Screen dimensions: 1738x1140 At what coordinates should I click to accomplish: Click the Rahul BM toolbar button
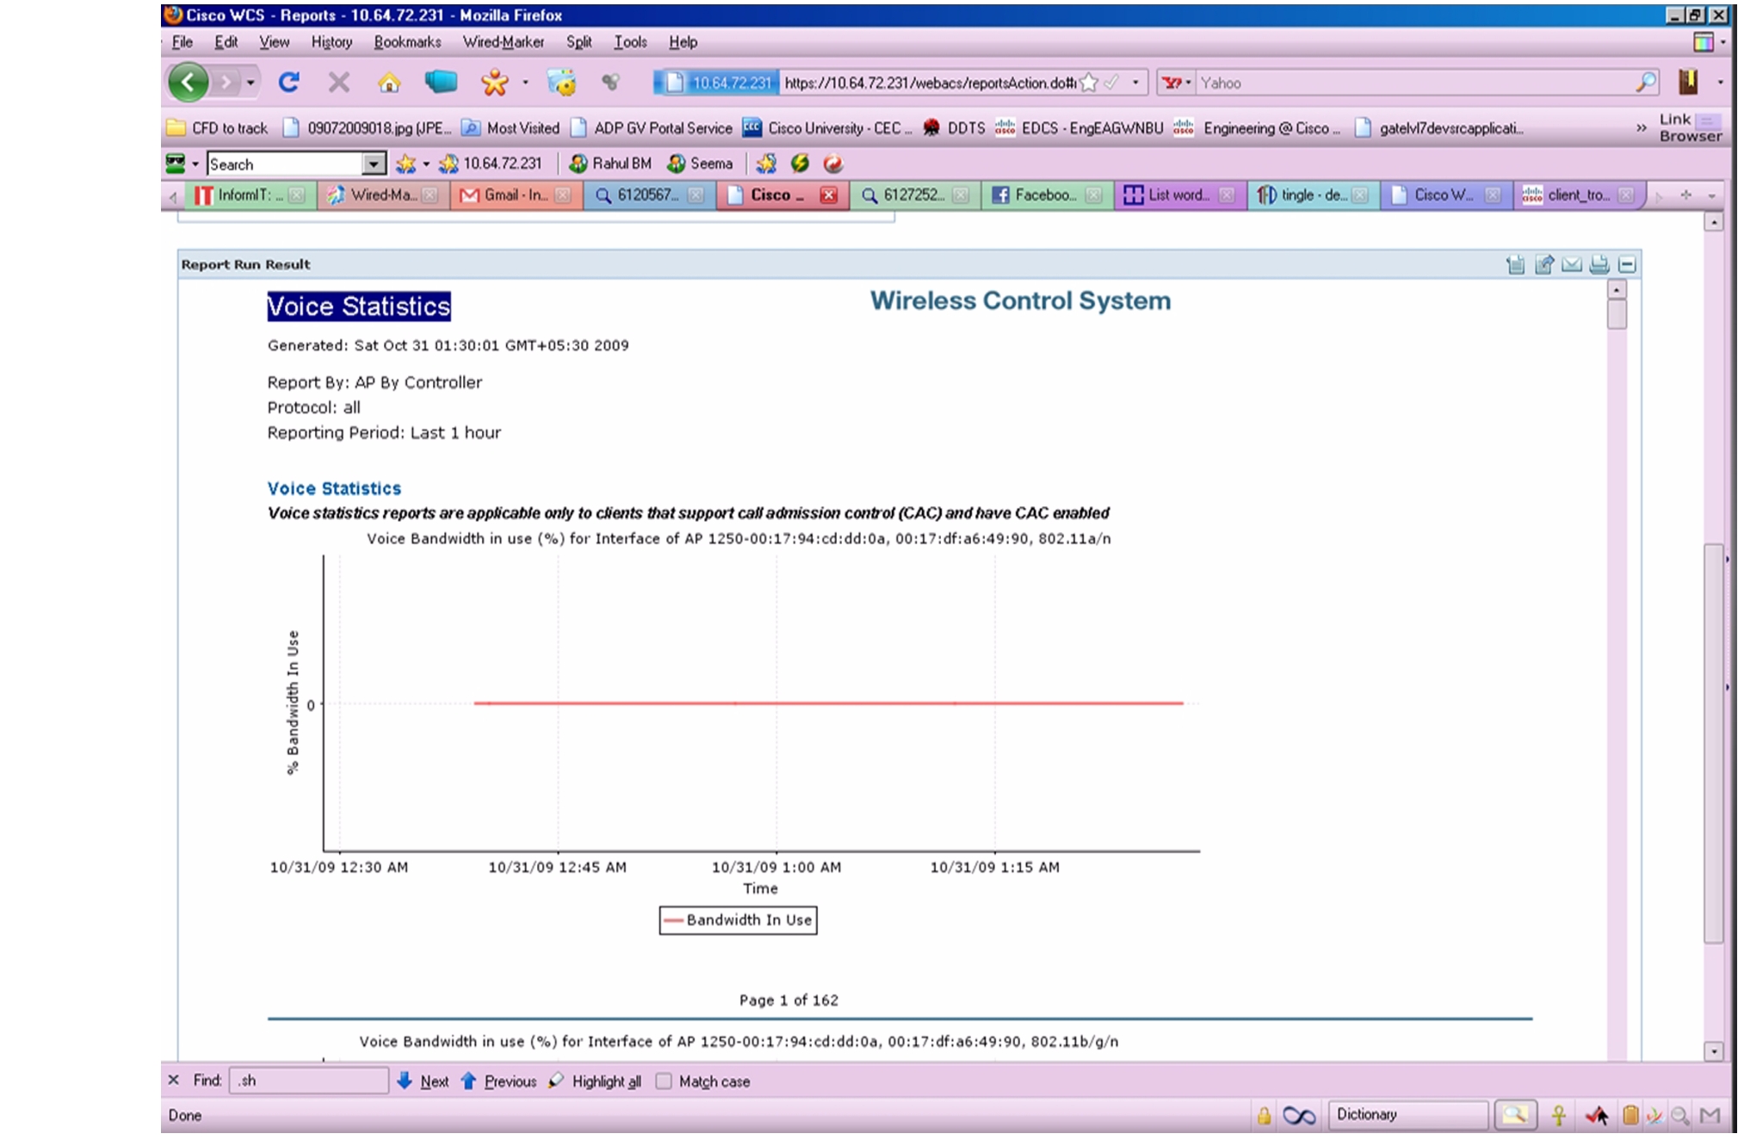pyautogui.click(x=610, y=163)
